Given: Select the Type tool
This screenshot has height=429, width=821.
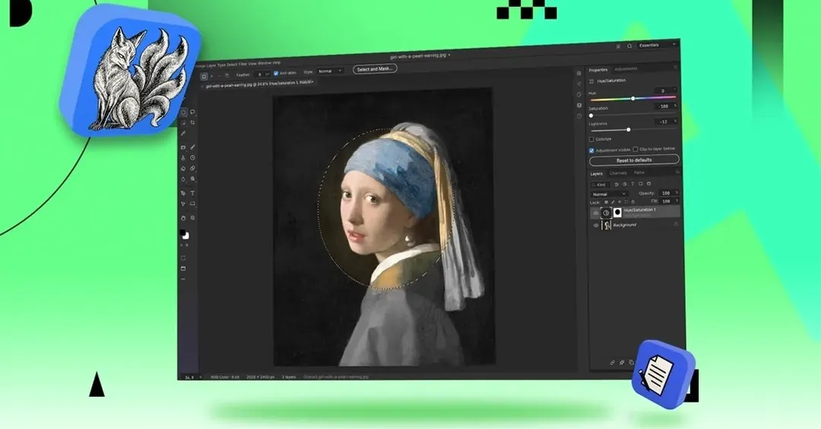Looking at the screenshot, I should click(192, 192).
